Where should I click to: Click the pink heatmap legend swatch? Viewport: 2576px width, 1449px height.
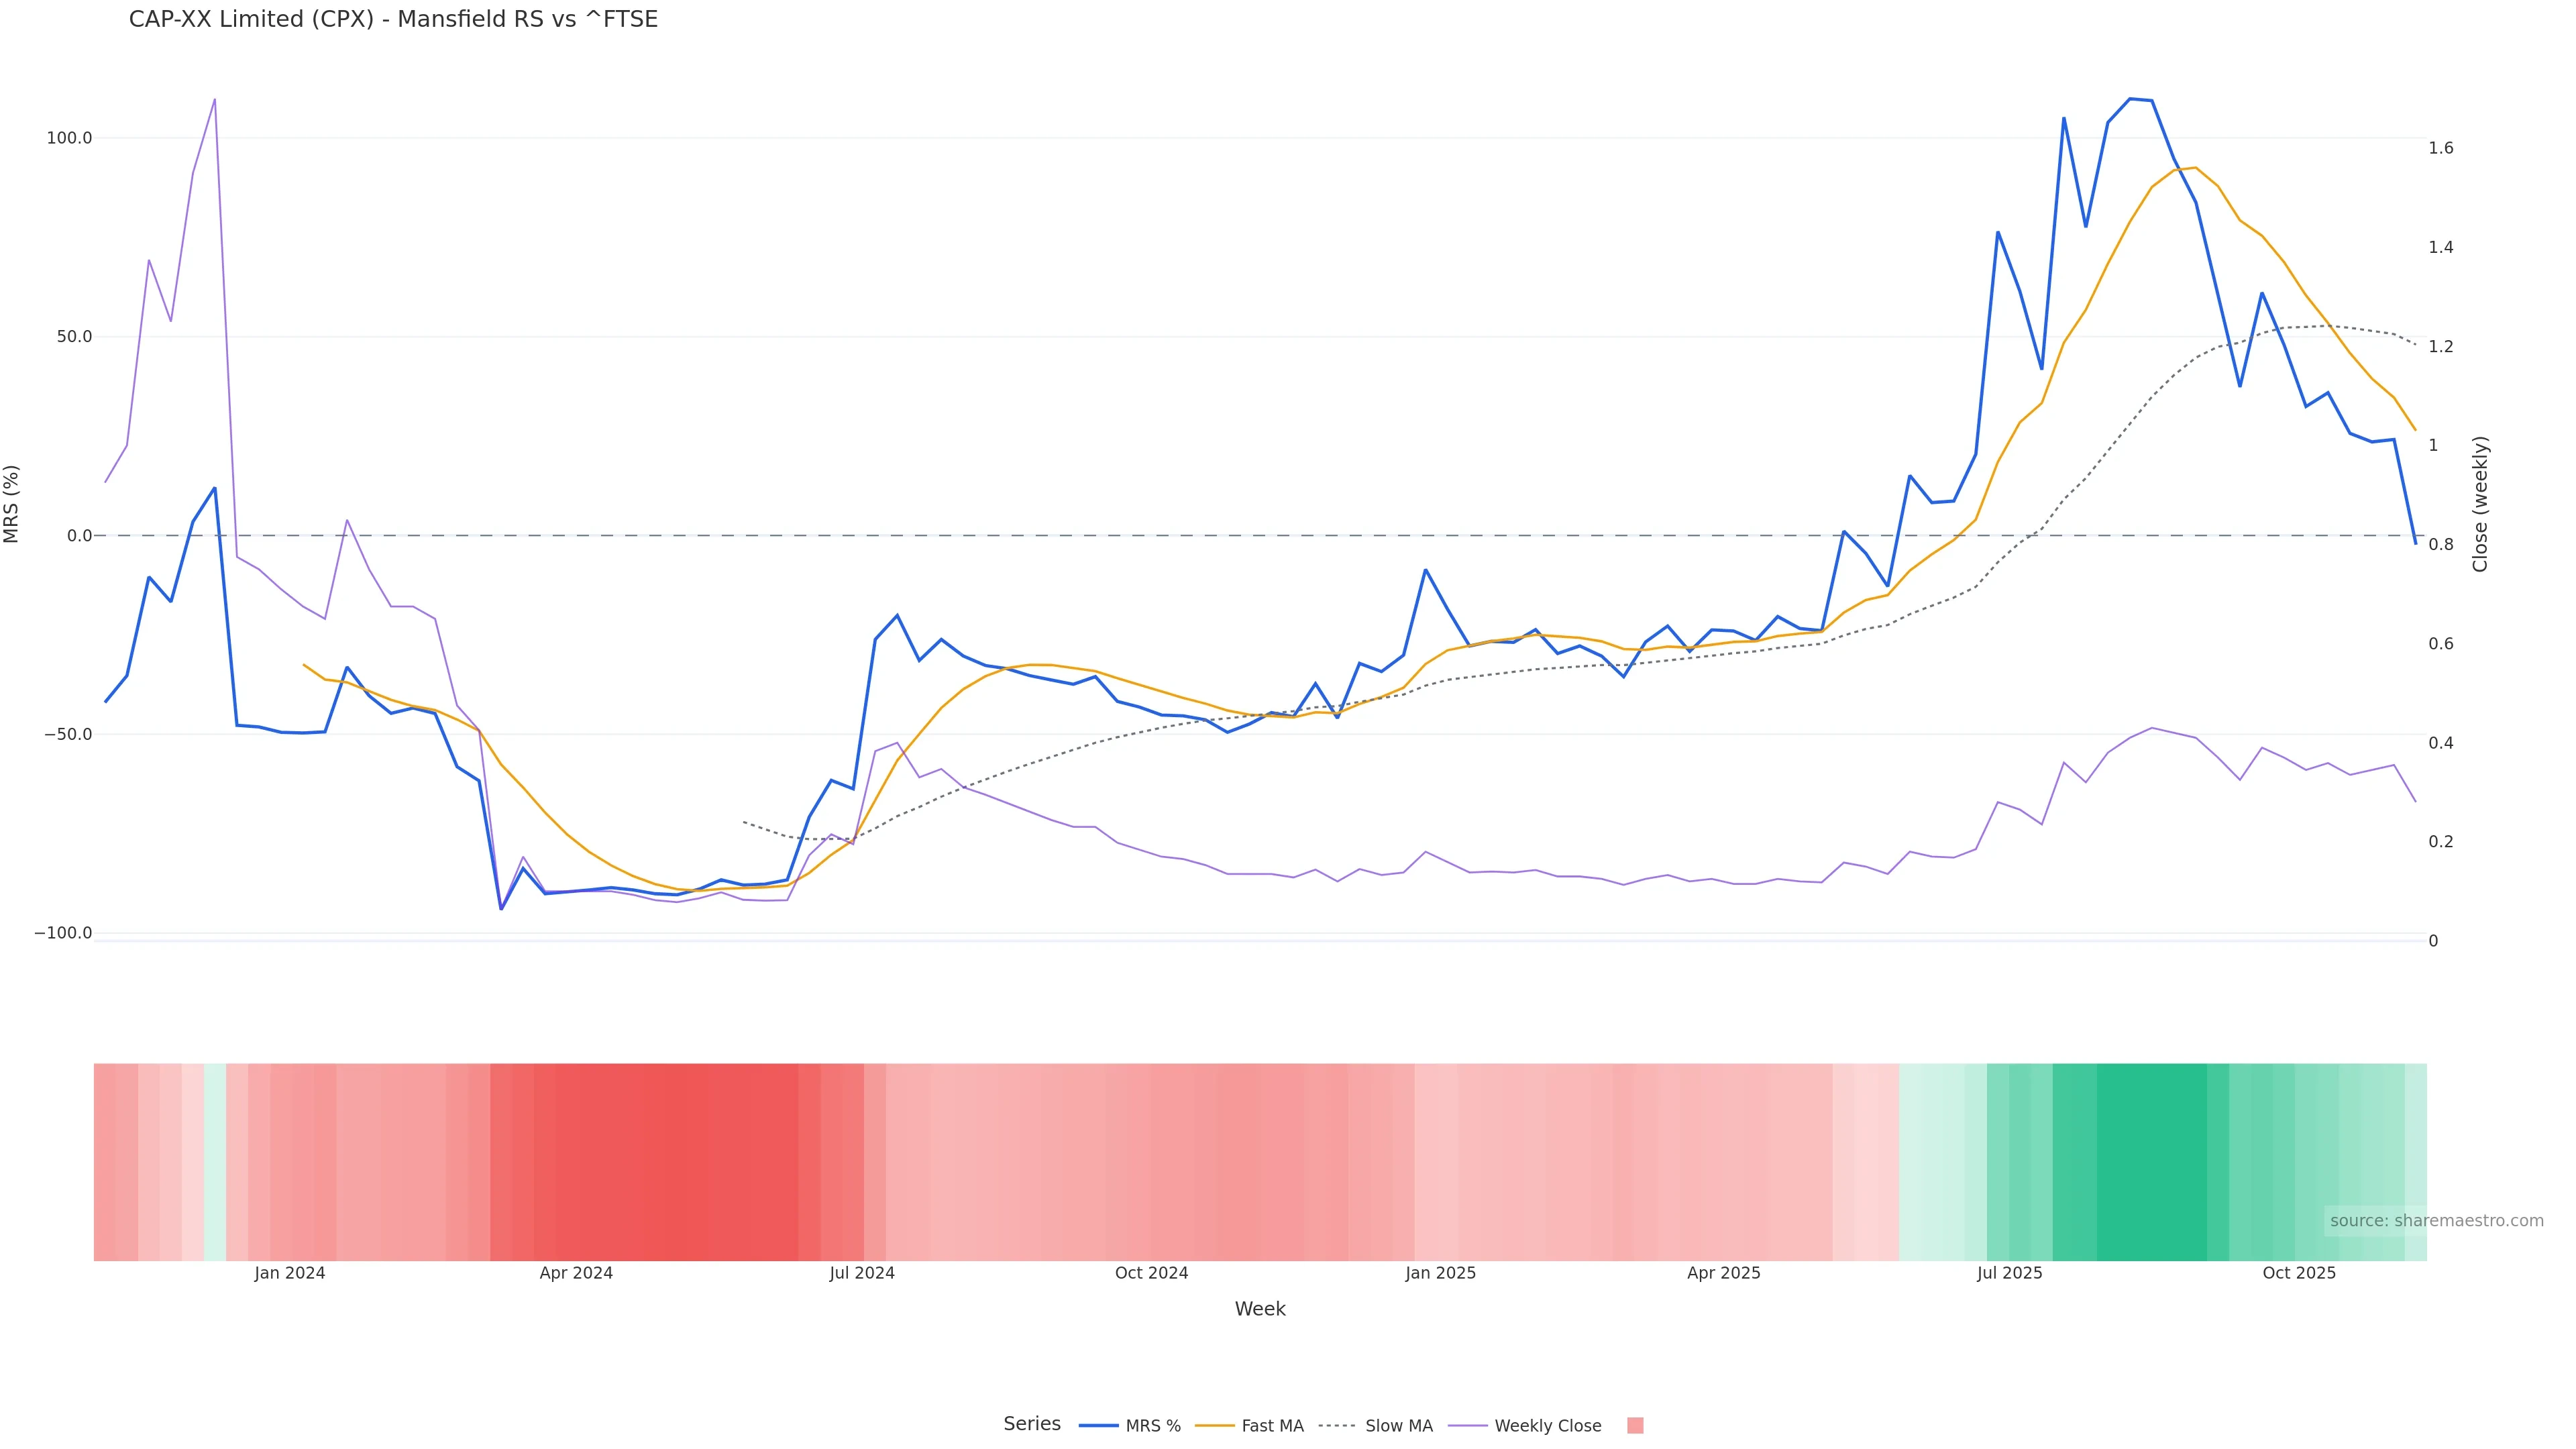pyautogui.click(x=1635, y=1426)
